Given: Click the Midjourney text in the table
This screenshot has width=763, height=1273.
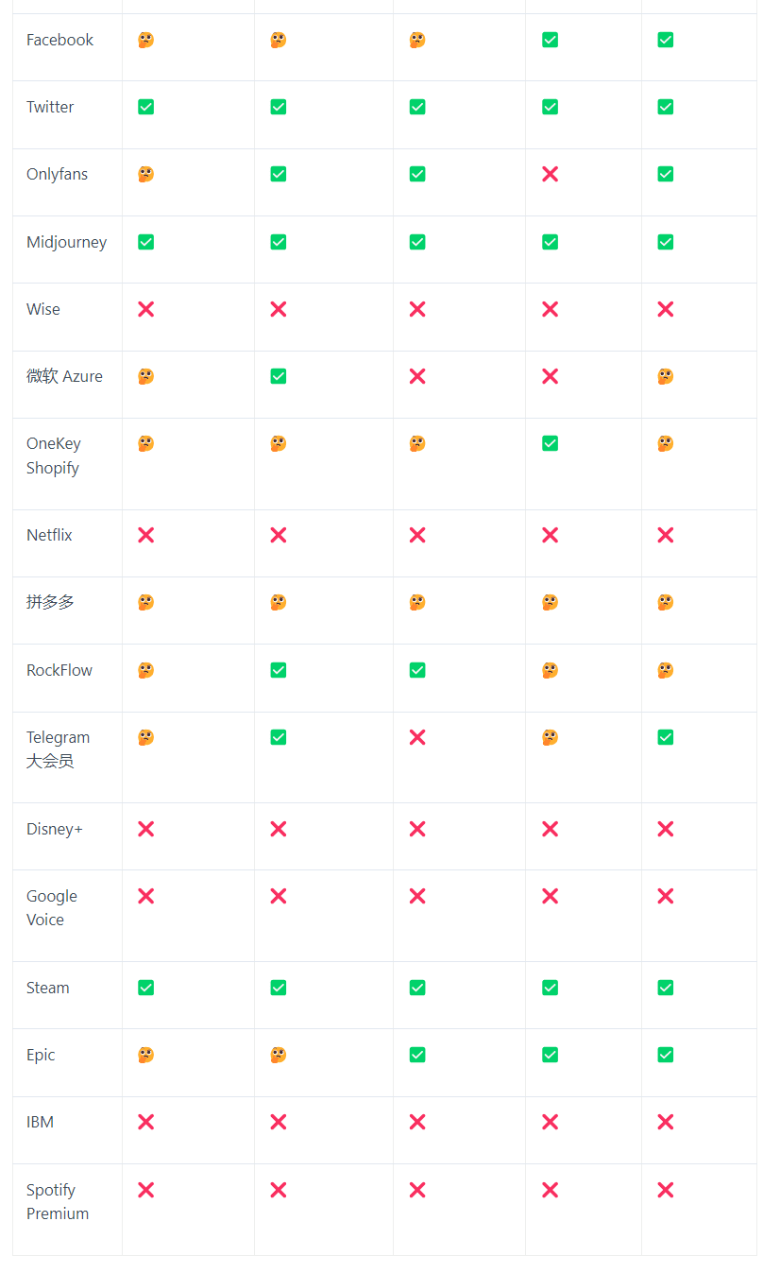Looking at the screenshot, I should (x=66, y=242).
